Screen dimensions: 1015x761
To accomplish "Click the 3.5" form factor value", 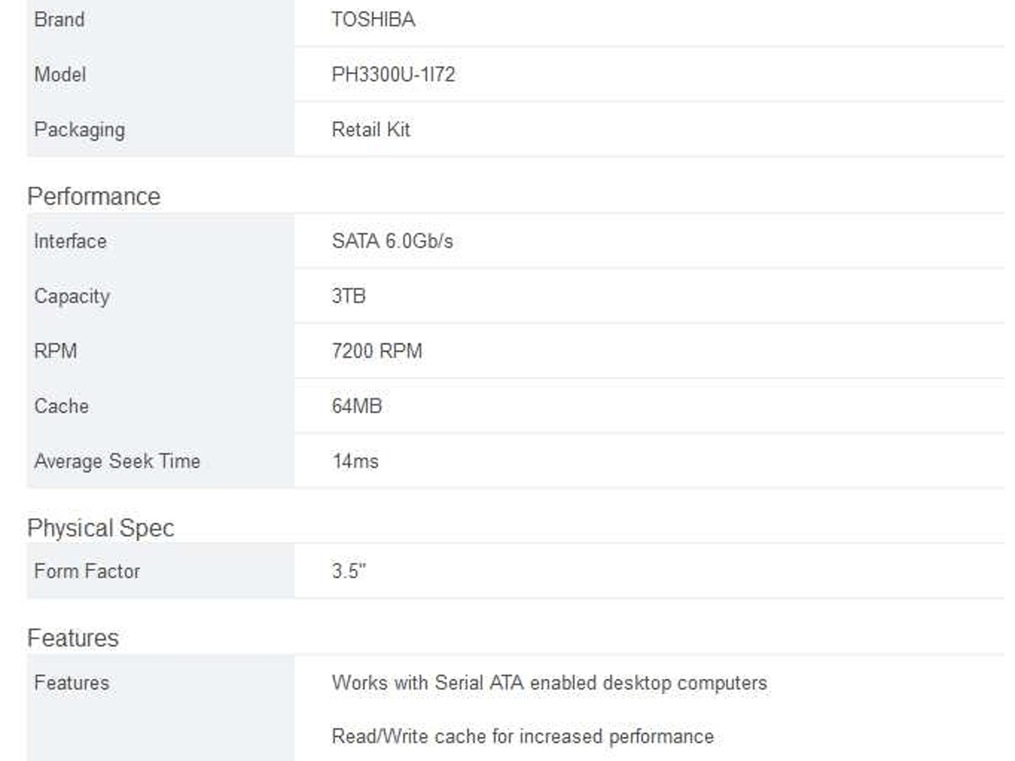I will (x=349, y=571).
